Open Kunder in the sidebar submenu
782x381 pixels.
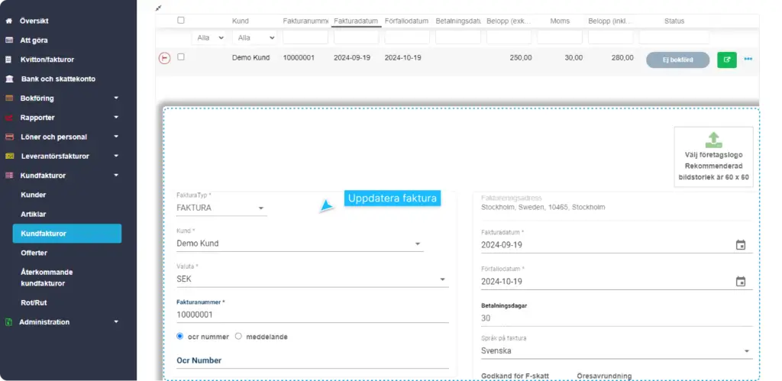click(x=33, y=195)
